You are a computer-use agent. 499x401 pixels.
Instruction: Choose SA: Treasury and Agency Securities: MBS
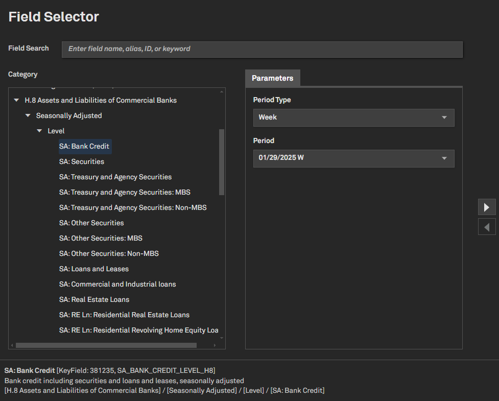click(125, 193)
